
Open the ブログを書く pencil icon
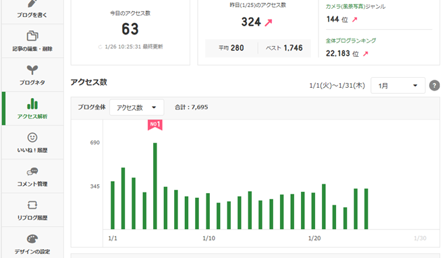click(x=32, y=3)
